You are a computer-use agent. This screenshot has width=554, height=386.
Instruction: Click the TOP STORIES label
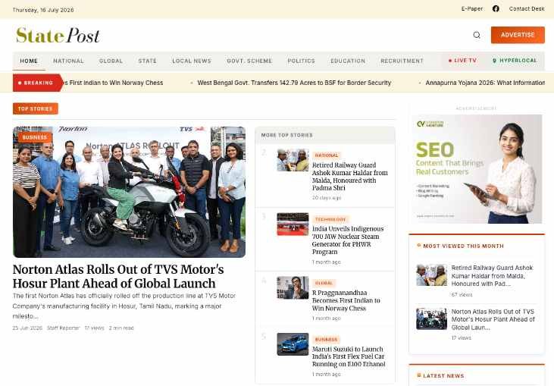pyautogui.click(x=36, y=108)
